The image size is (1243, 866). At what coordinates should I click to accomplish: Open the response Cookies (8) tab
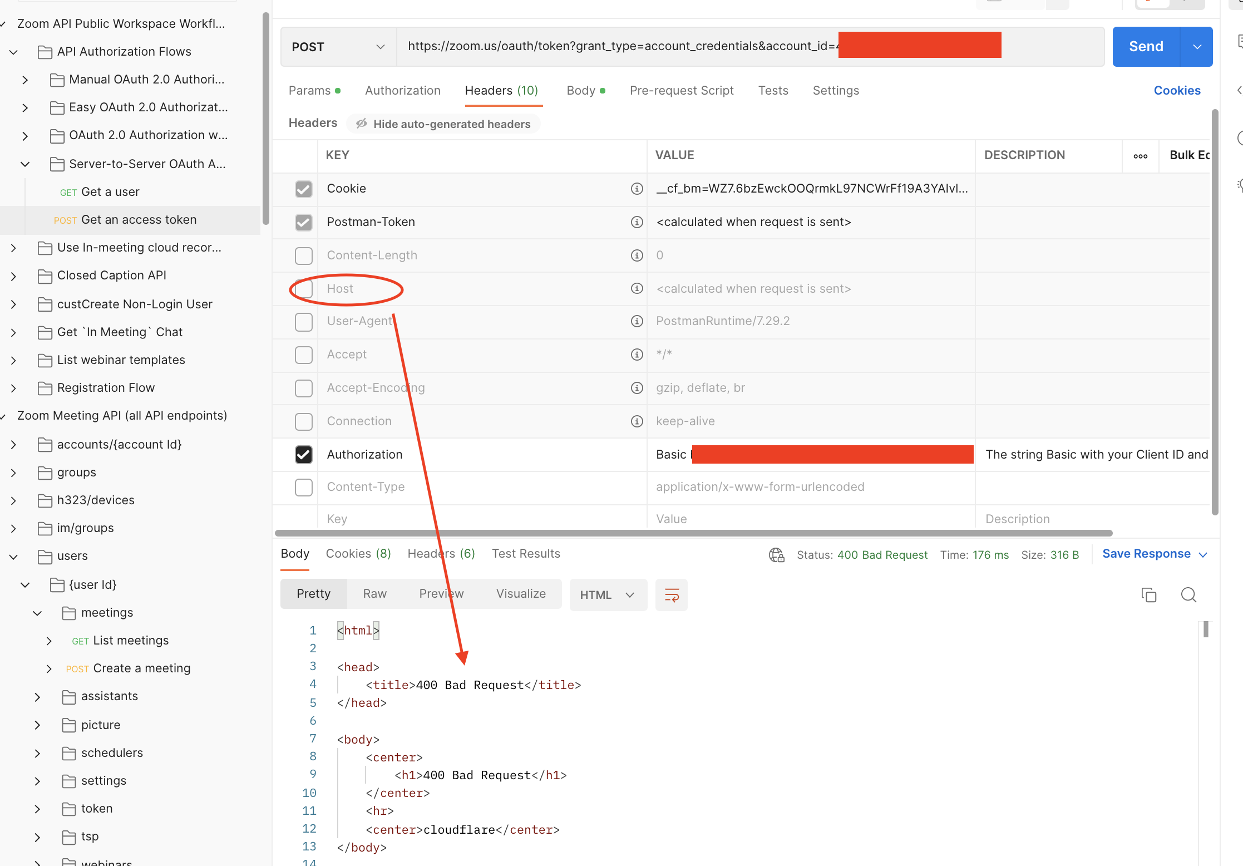click(x=358, y=554)
